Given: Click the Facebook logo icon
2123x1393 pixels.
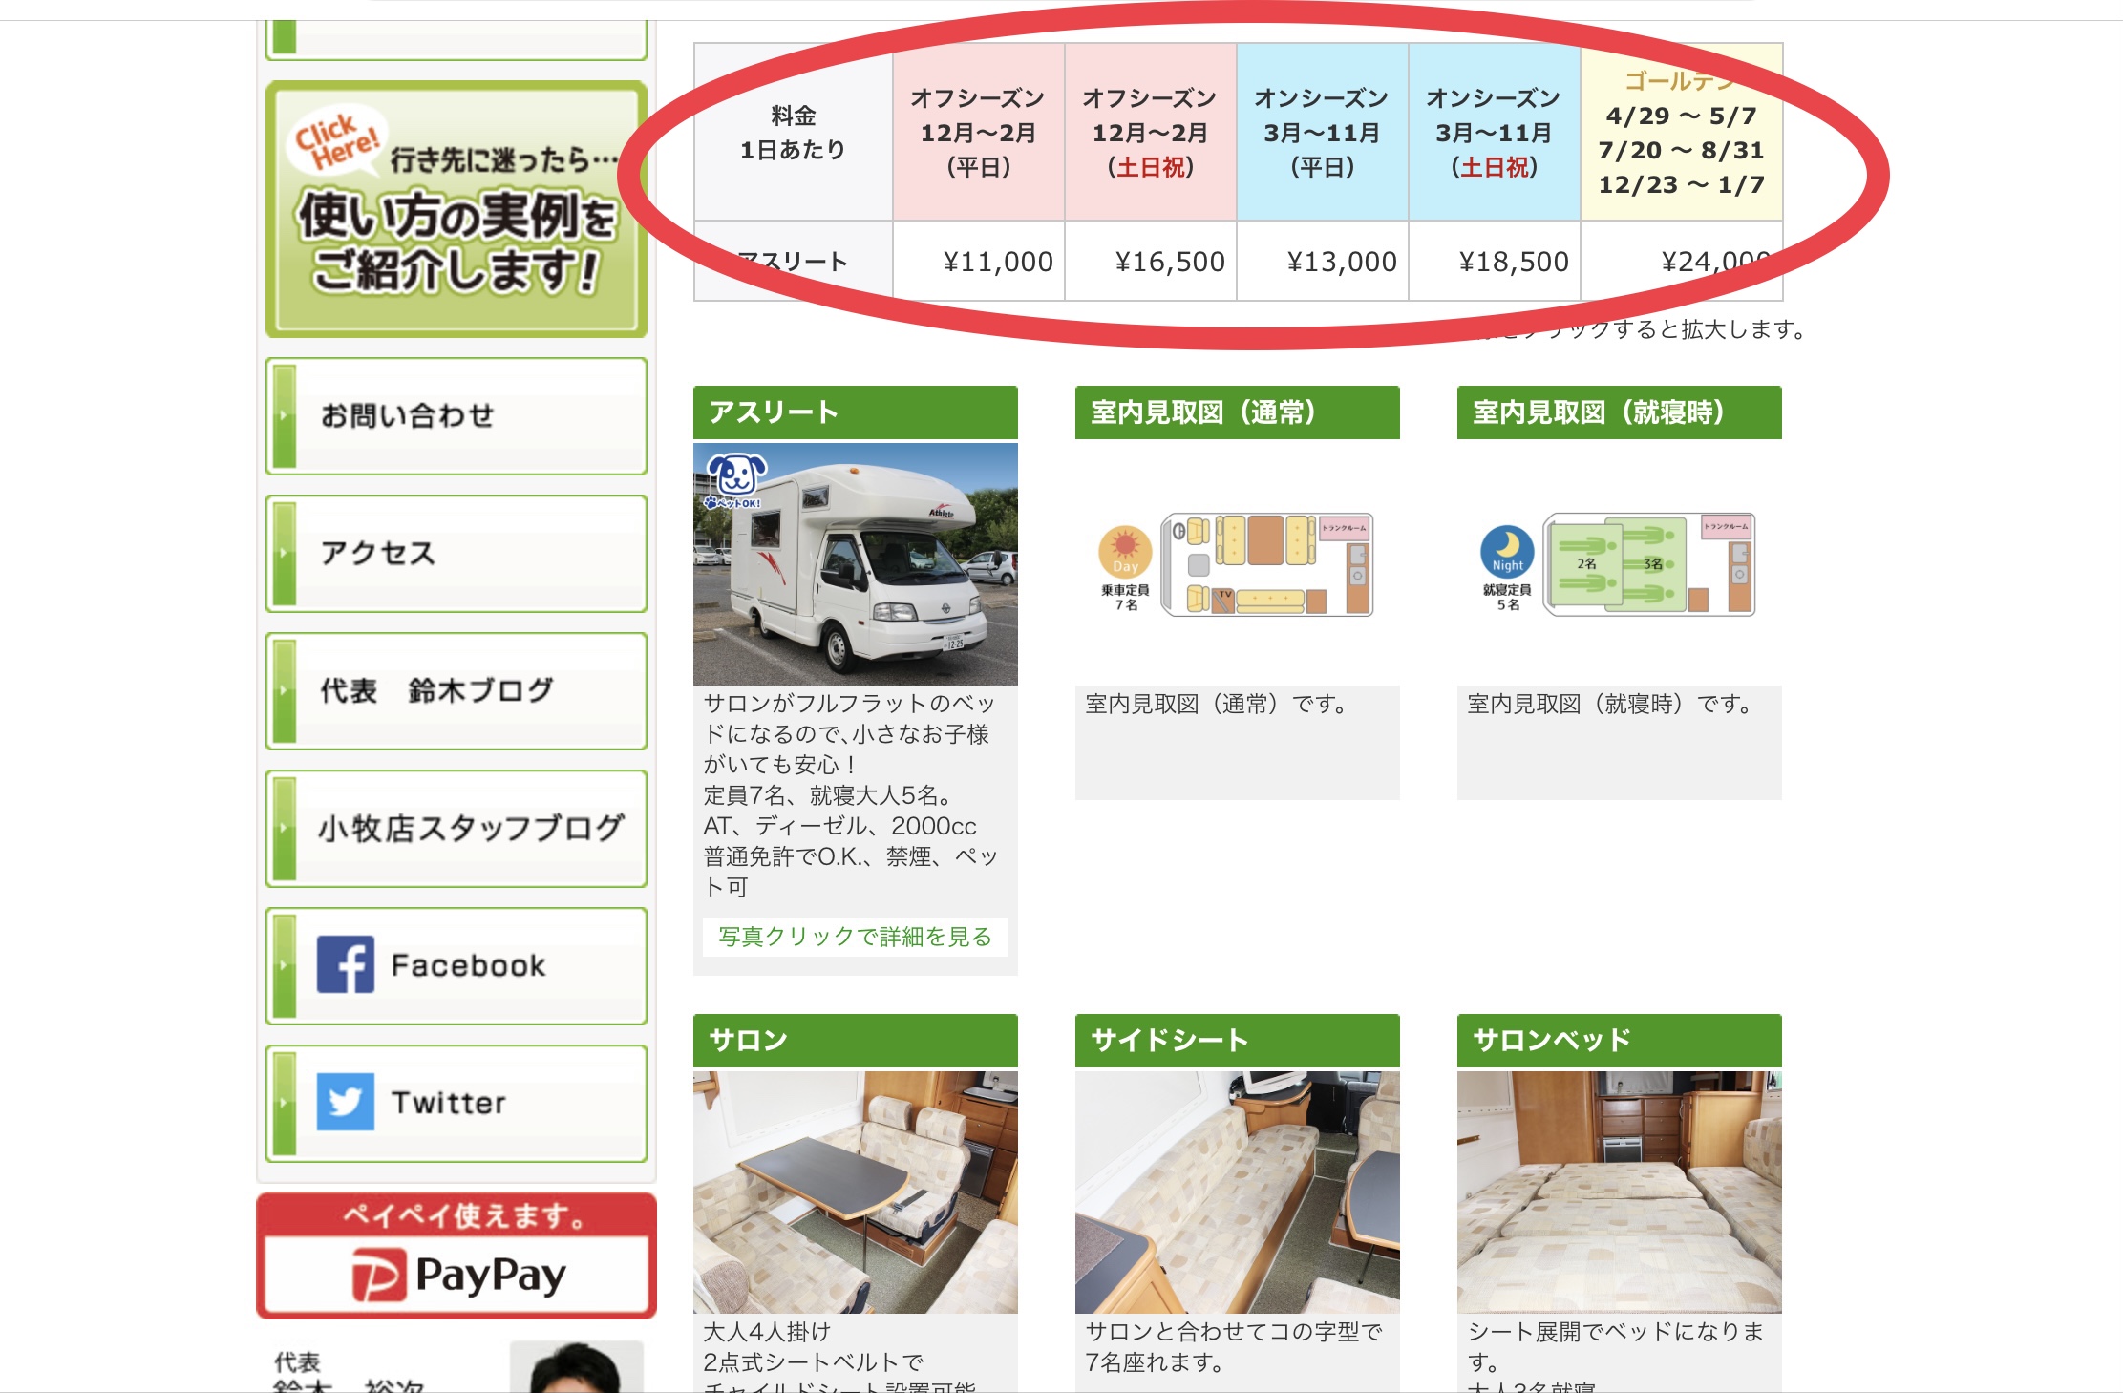Looking at the screenshot, I should pyautogui.click(x=345, y=964).
